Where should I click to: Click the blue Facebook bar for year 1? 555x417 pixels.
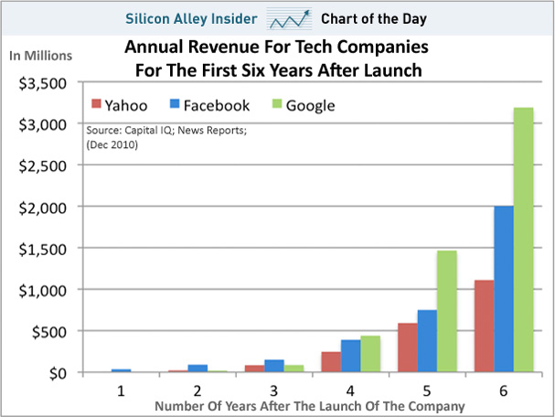coord(122,370)
